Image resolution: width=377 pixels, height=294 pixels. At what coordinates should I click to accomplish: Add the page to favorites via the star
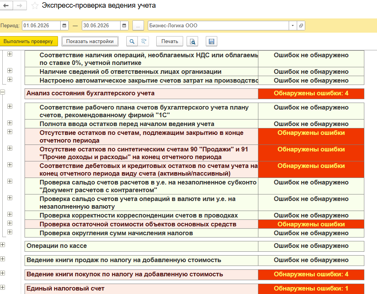[35, 5]
